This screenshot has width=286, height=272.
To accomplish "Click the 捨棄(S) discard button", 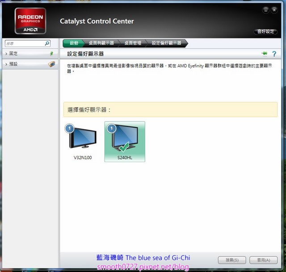I will (x=232, y=260).
